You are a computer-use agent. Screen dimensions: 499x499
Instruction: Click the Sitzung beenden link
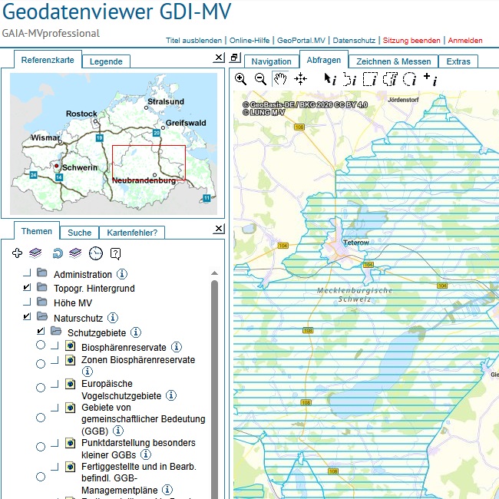click(x=411, y=41)
